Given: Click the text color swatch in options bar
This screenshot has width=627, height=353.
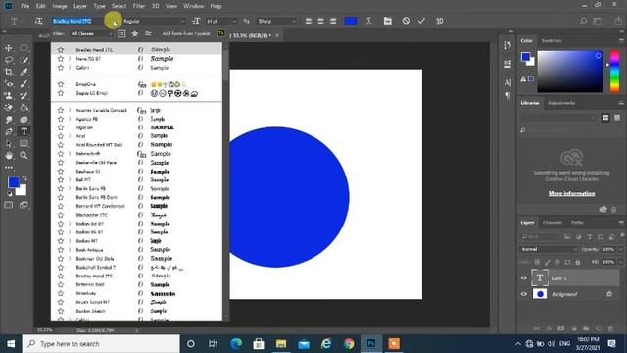Looking at the screenshot, I should (x=351, y=21).
